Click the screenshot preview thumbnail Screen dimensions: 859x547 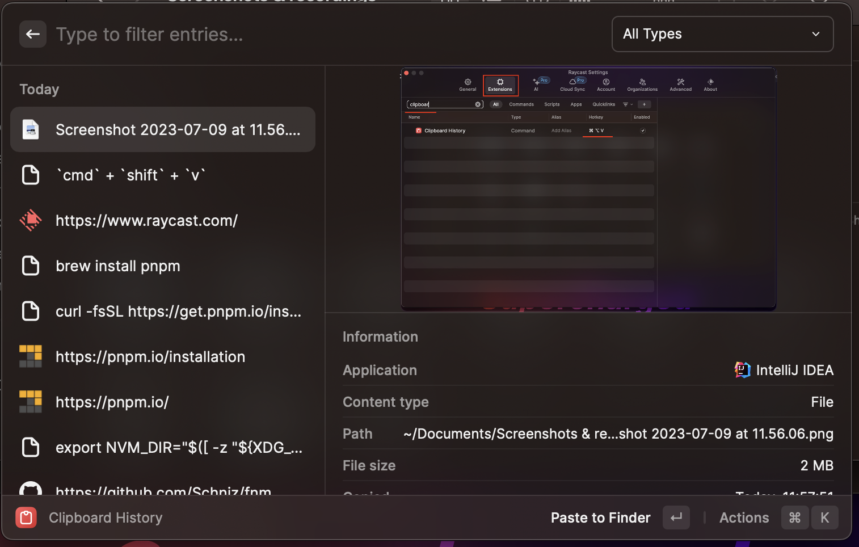click(x=588, y=189)
